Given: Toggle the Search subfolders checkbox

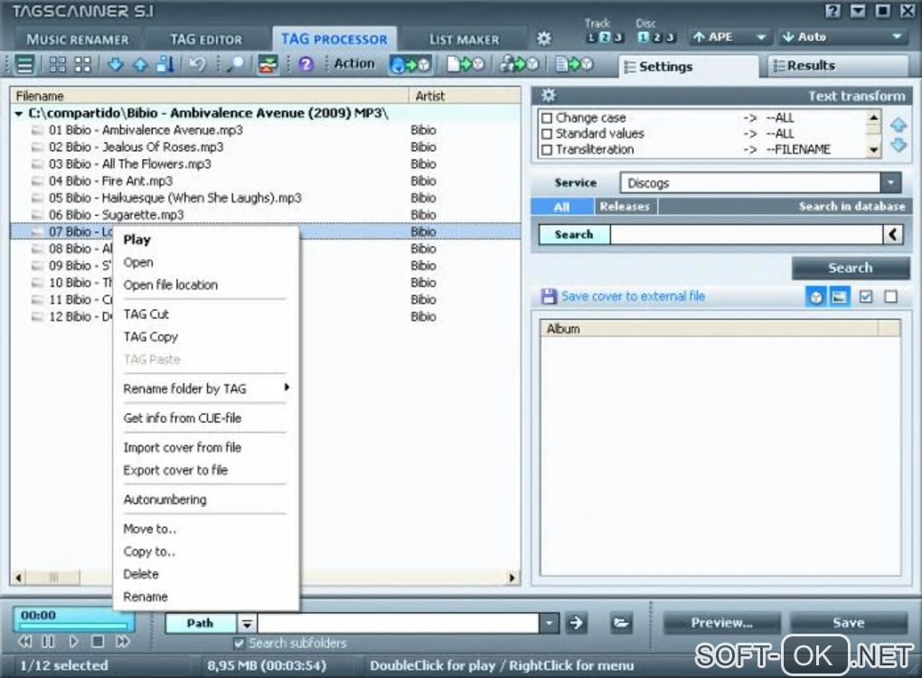Looking at the screenshot, I should click(239, 644).
